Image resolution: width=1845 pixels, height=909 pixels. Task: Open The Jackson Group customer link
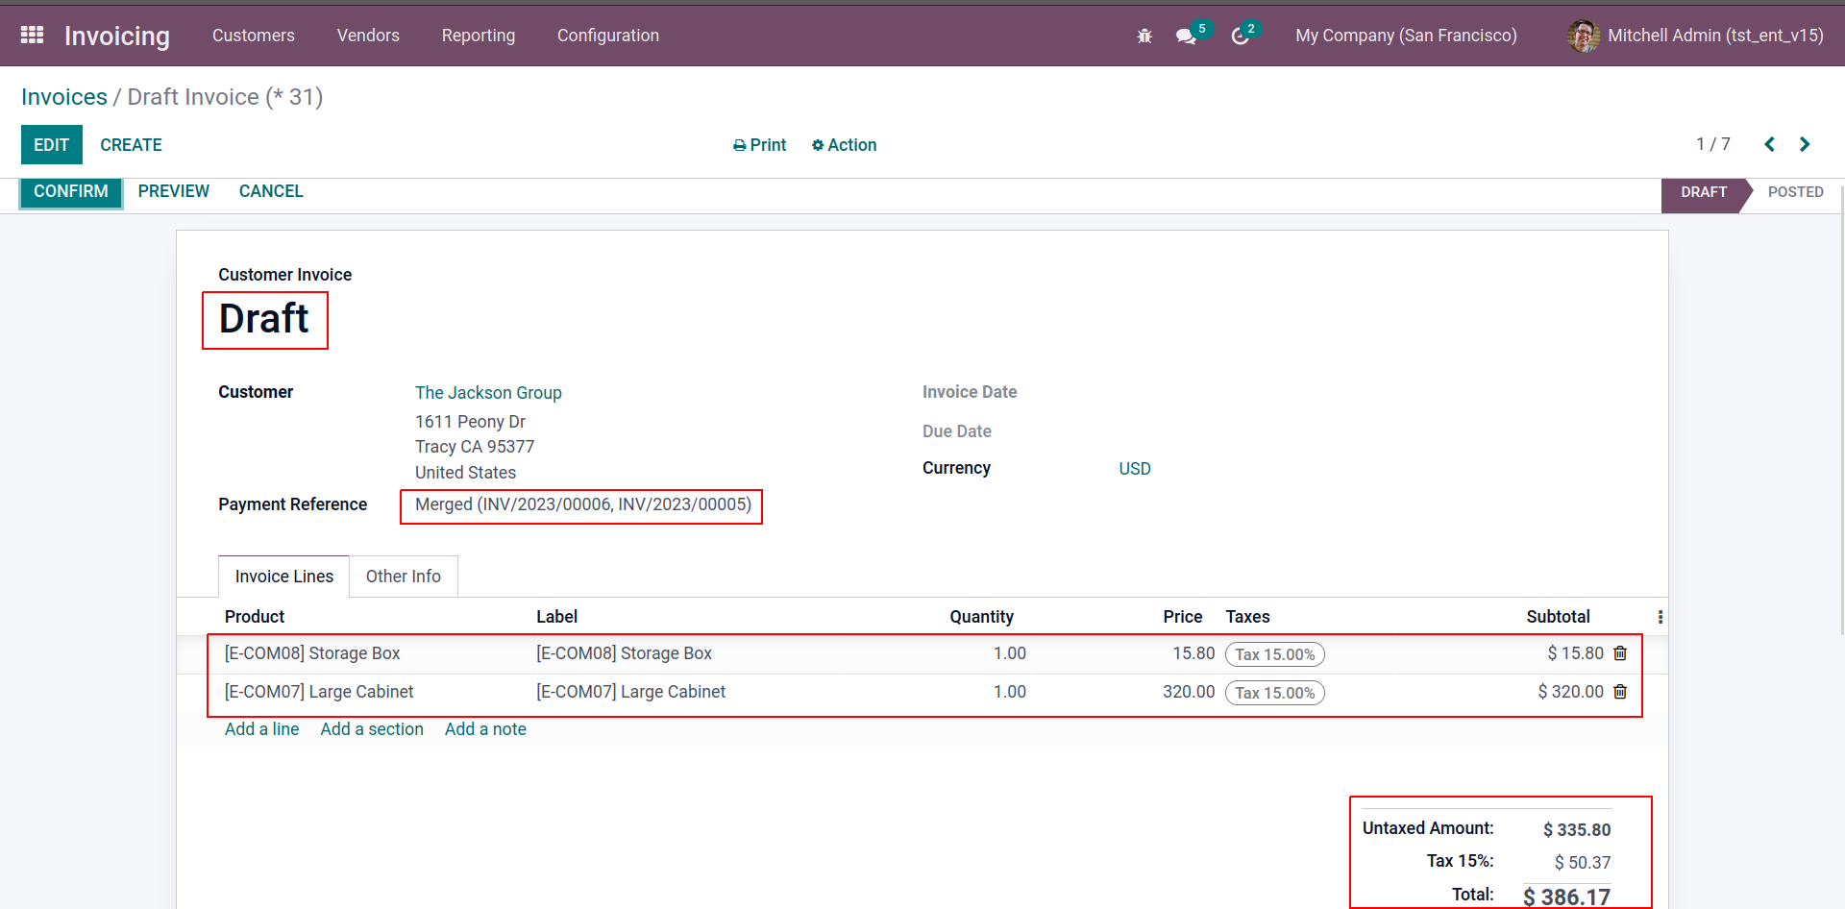tap(488, 393)
